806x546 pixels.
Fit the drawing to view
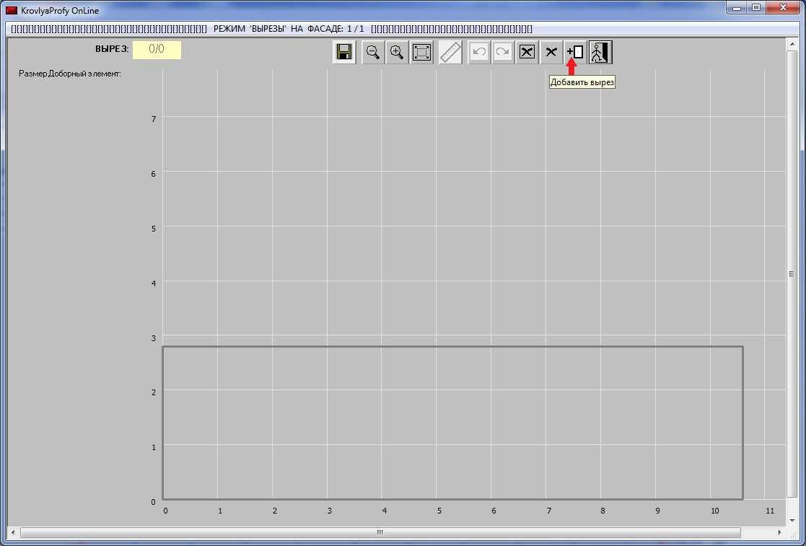(x=422, y=52)
